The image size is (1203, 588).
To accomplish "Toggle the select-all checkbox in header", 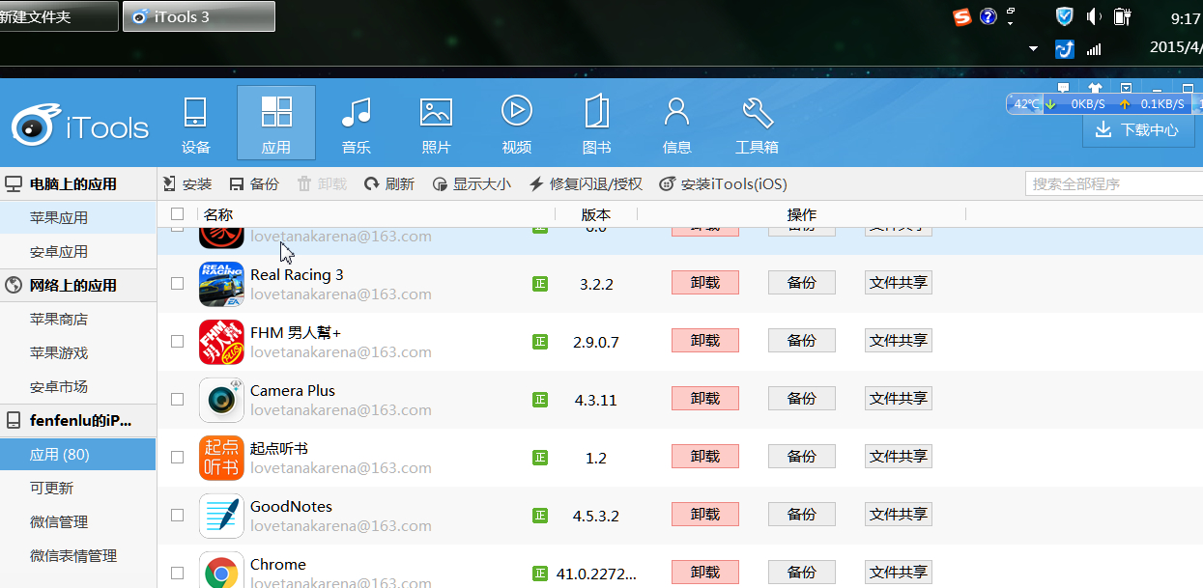I will point(177,214).
